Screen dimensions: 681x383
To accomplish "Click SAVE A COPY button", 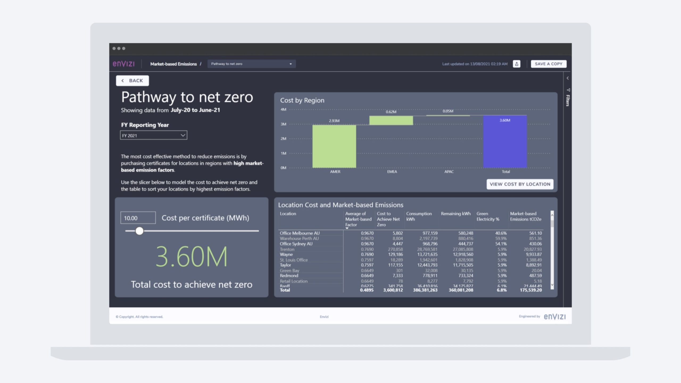I will [x=549, y=64].
